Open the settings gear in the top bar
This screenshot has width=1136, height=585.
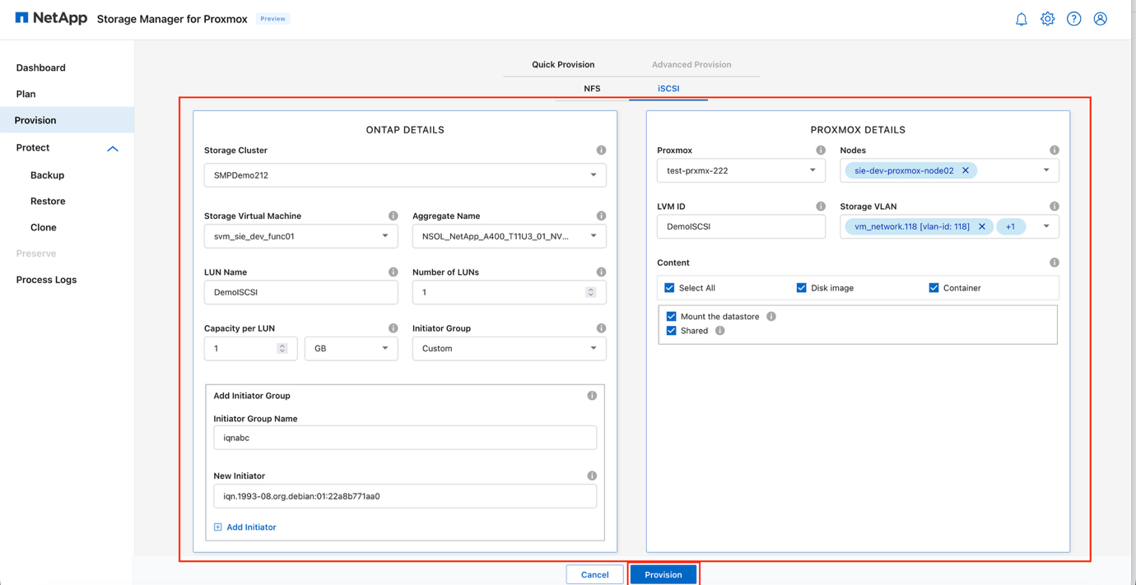pos(1047,18)
